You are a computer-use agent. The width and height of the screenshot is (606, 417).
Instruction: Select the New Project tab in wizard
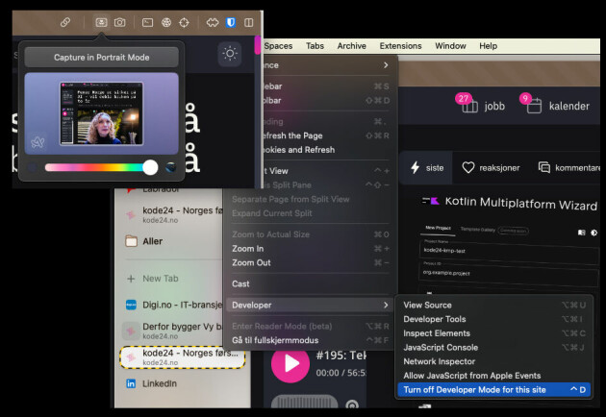click(438, 228)
